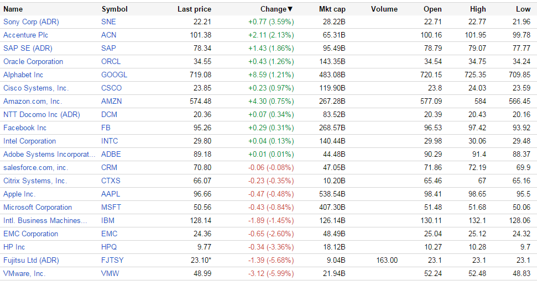The width and height of the screenshot is (537, 281).
Task: Click the AMZN symbol link
Action: pos(112,101)
